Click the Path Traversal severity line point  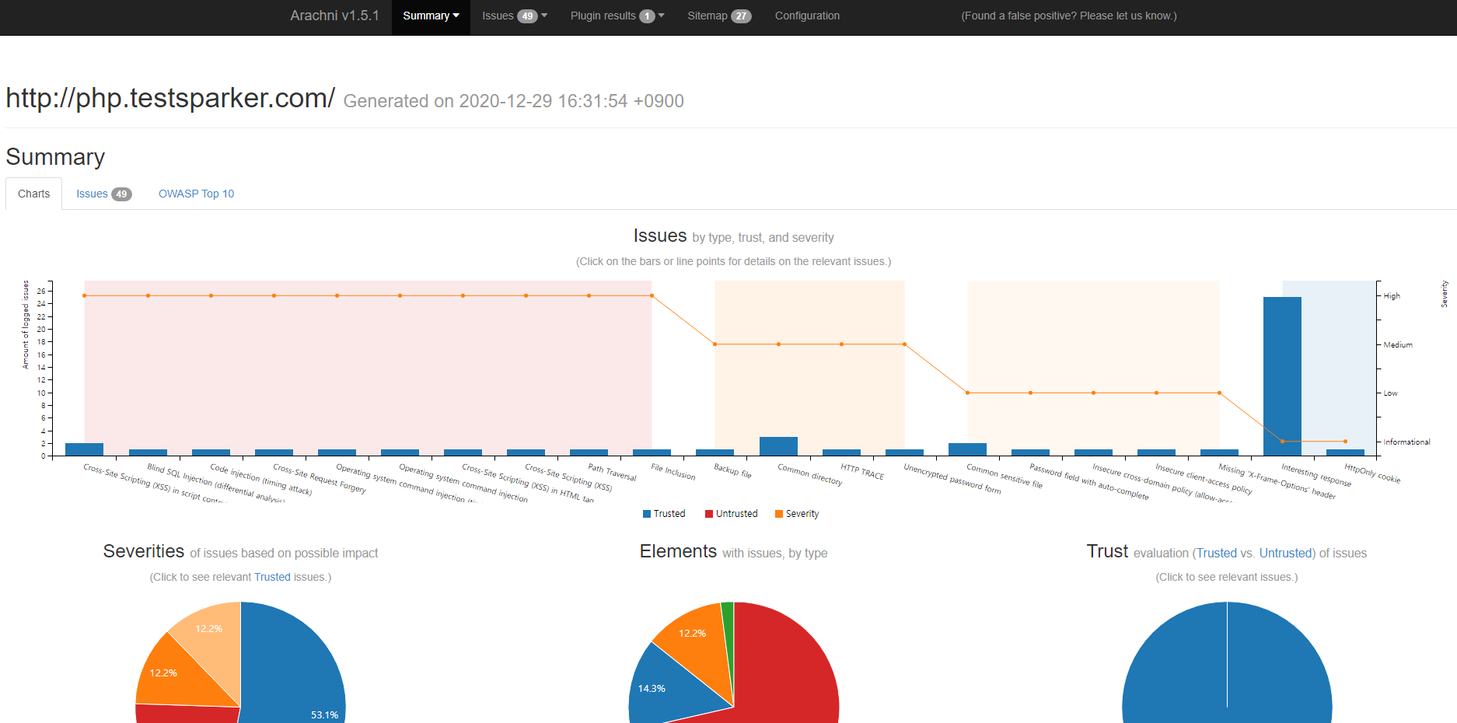click(589, 295)
